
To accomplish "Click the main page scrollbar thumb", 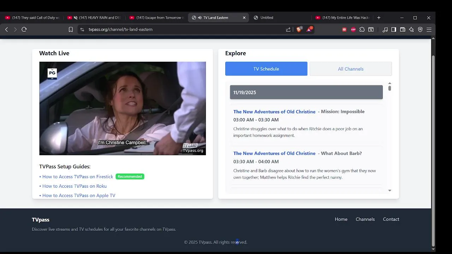I will 433,151.
